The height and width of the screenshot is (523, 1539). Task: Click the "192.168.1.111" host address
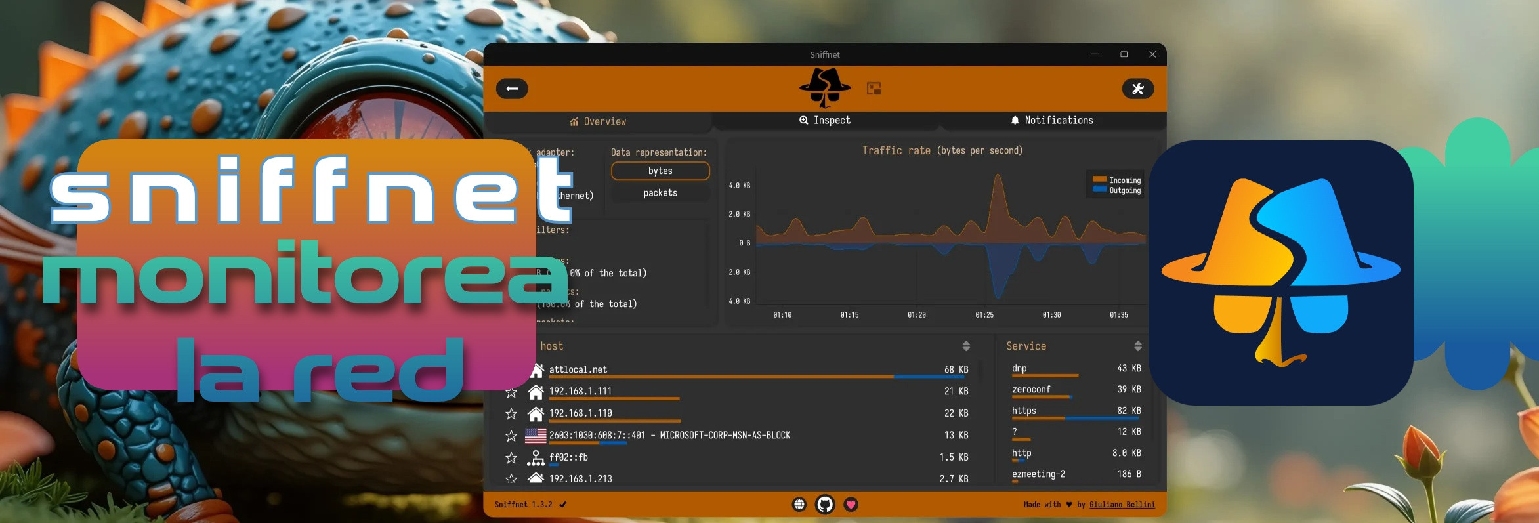click(580, 391)
